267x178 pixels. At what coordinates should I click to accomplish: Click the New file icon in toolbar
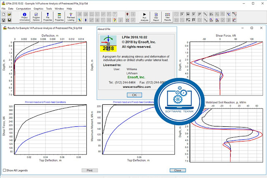coord(4,14)
